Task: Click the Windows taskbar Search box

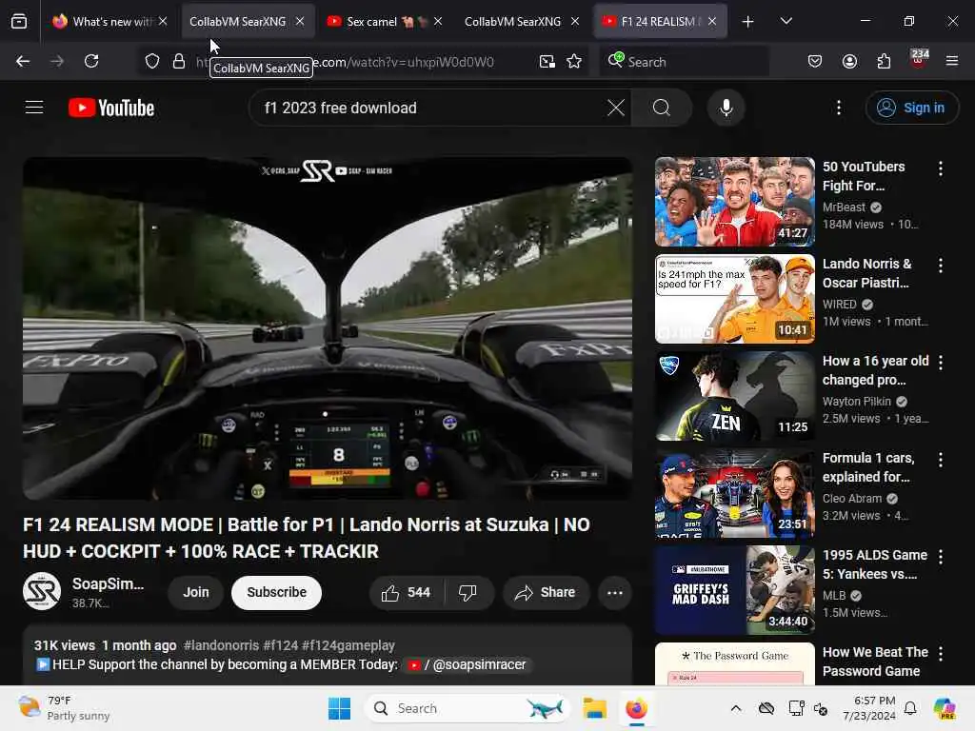Action: click(468, 708)
